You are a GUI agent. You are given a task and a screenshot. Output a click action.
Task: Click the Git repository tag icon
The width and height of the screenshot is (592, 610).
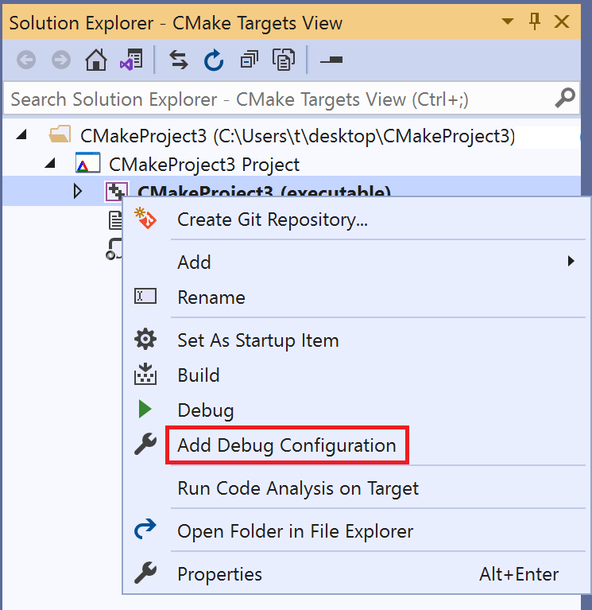(145, 218)
